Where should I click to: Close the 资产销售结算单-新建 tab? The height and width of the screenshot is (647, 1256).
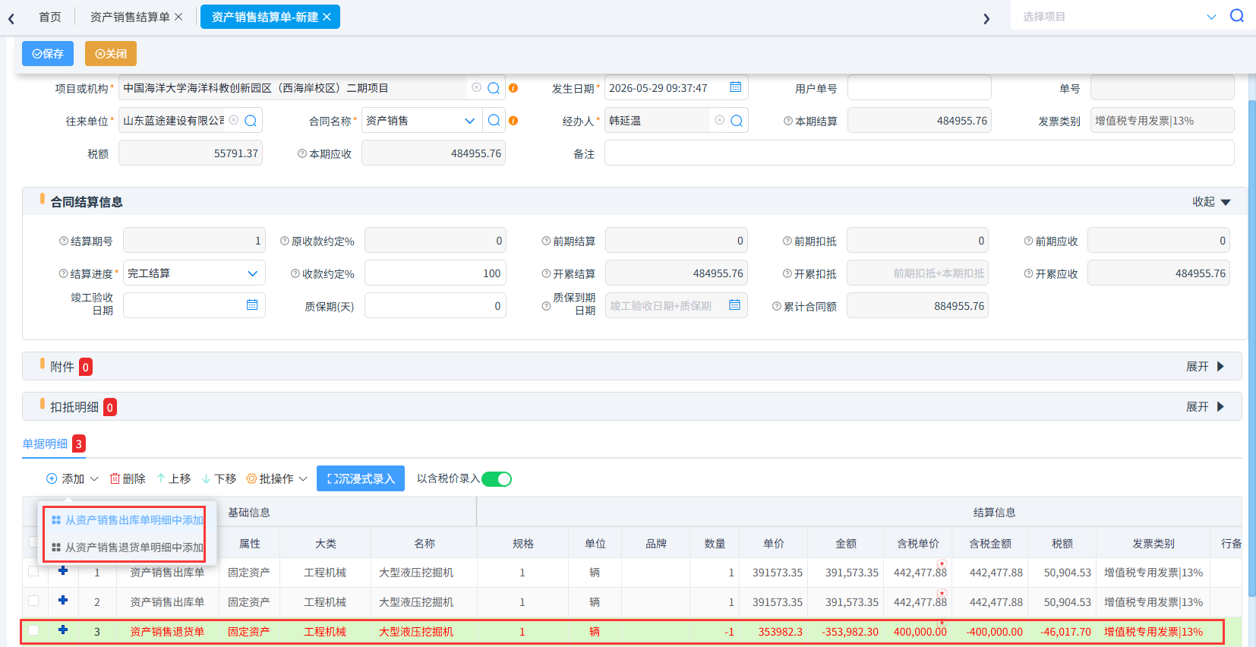(x=327, y=17)
